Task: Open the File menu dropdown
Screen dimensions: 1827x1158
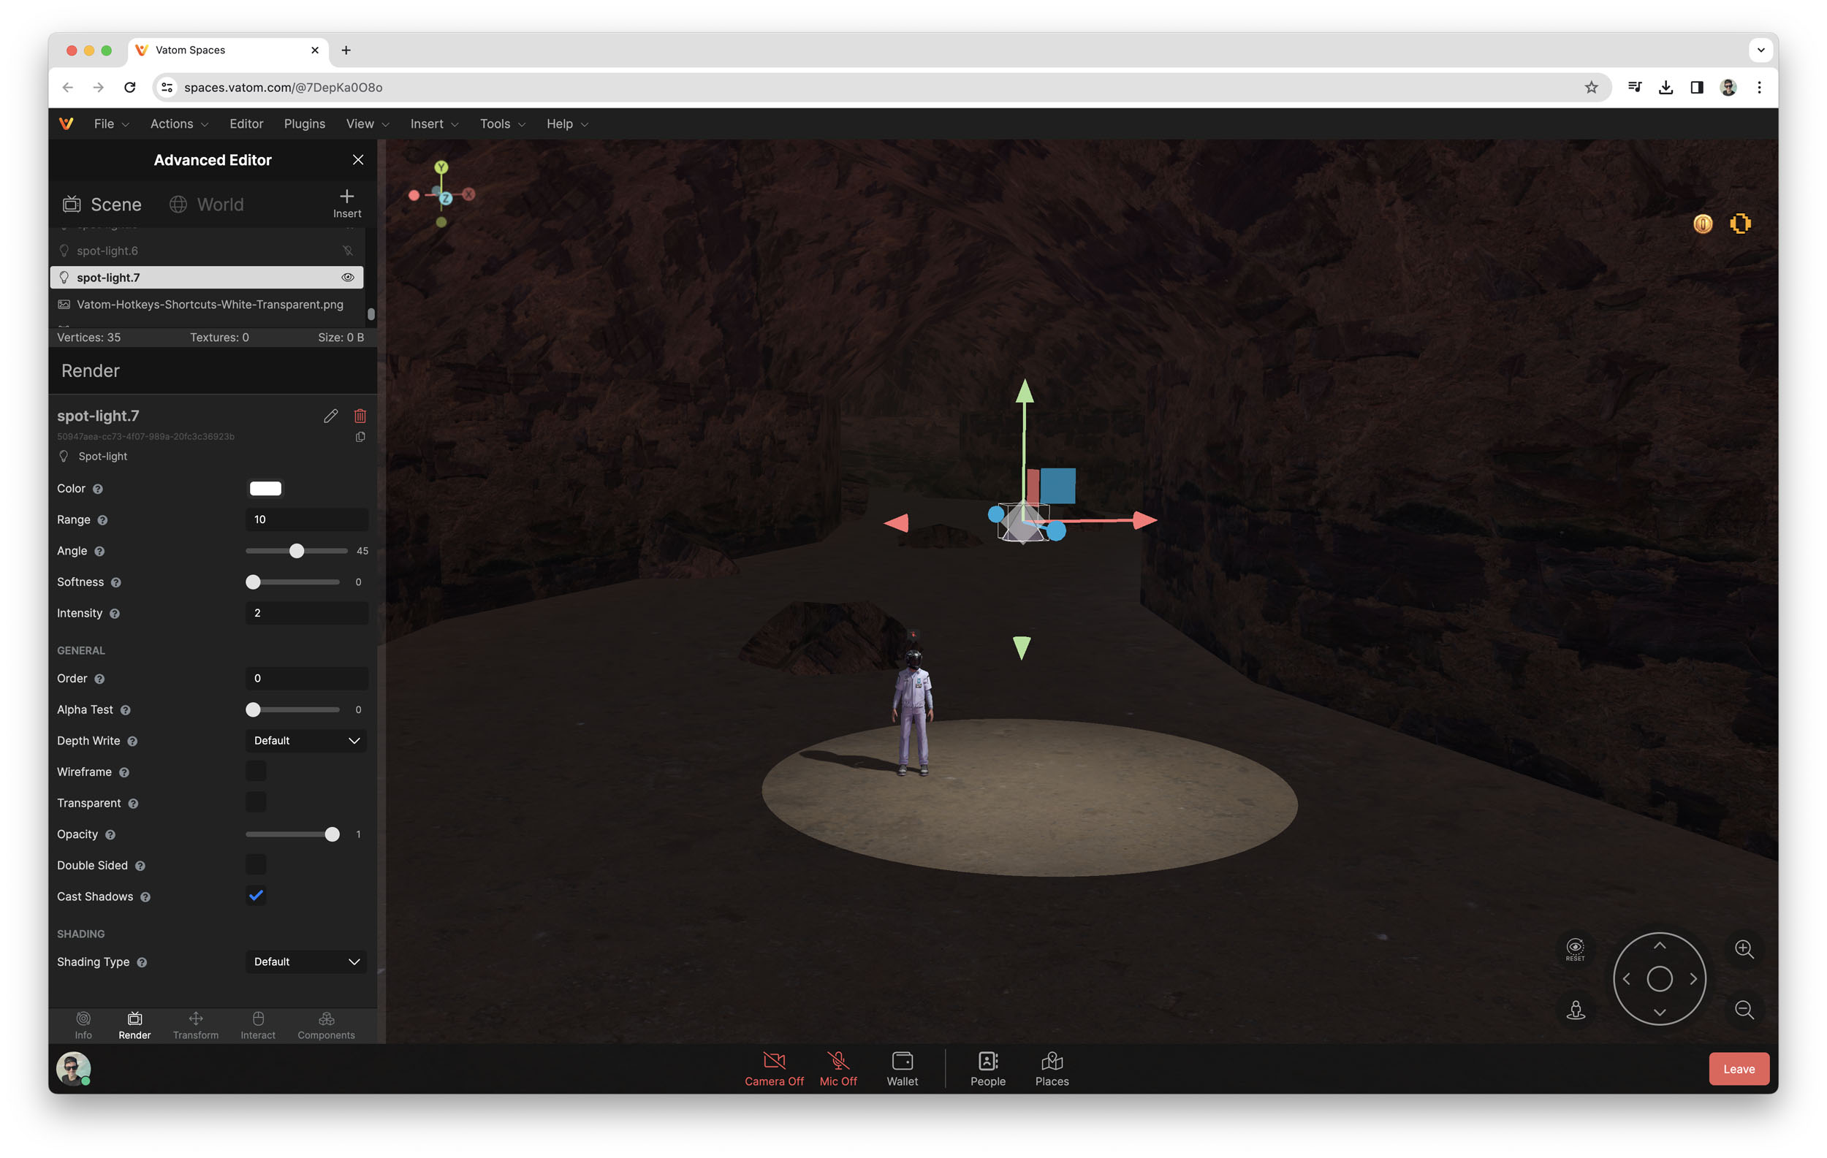Action: tap(112, 123)
